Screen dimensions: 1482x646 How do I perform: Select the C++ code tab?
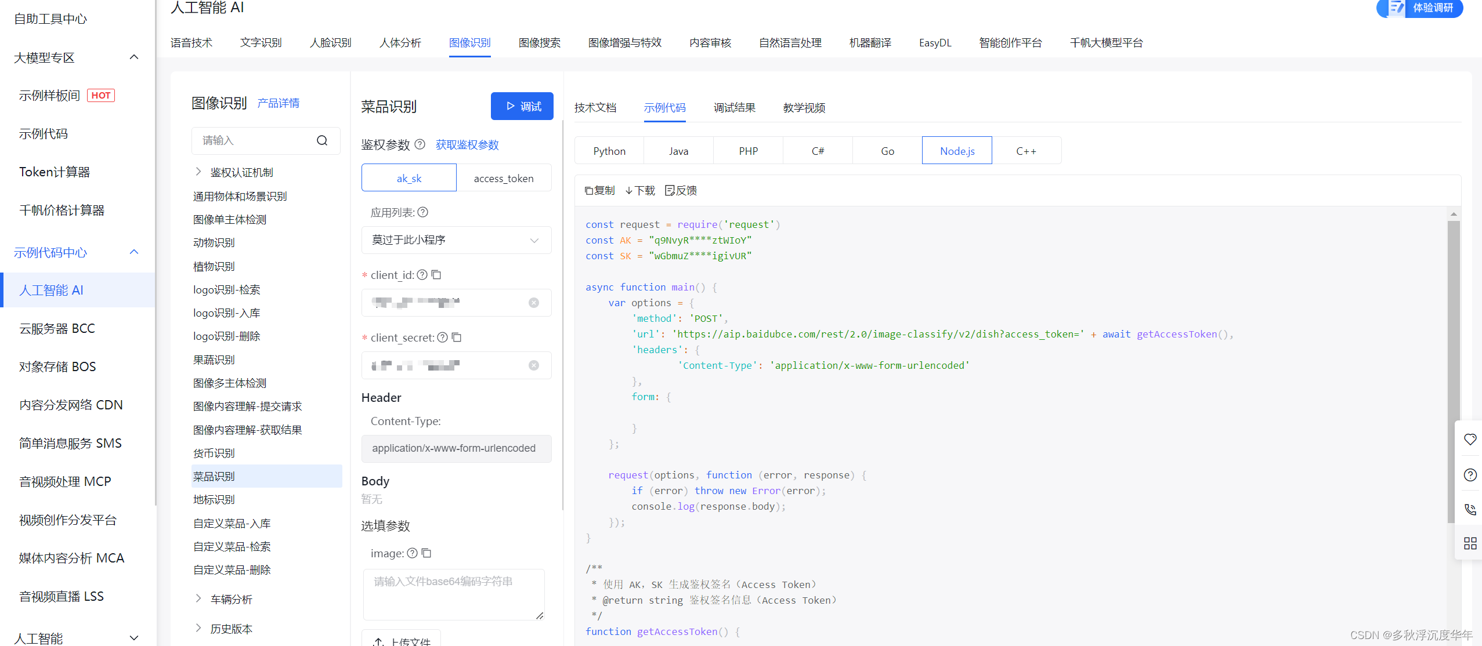pos(1026,151)
